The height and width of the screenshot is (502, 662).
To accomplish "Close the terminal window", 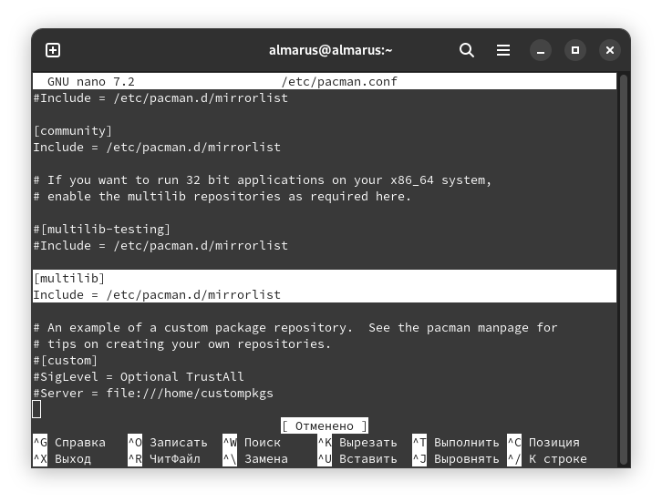I will pos(611,50).
